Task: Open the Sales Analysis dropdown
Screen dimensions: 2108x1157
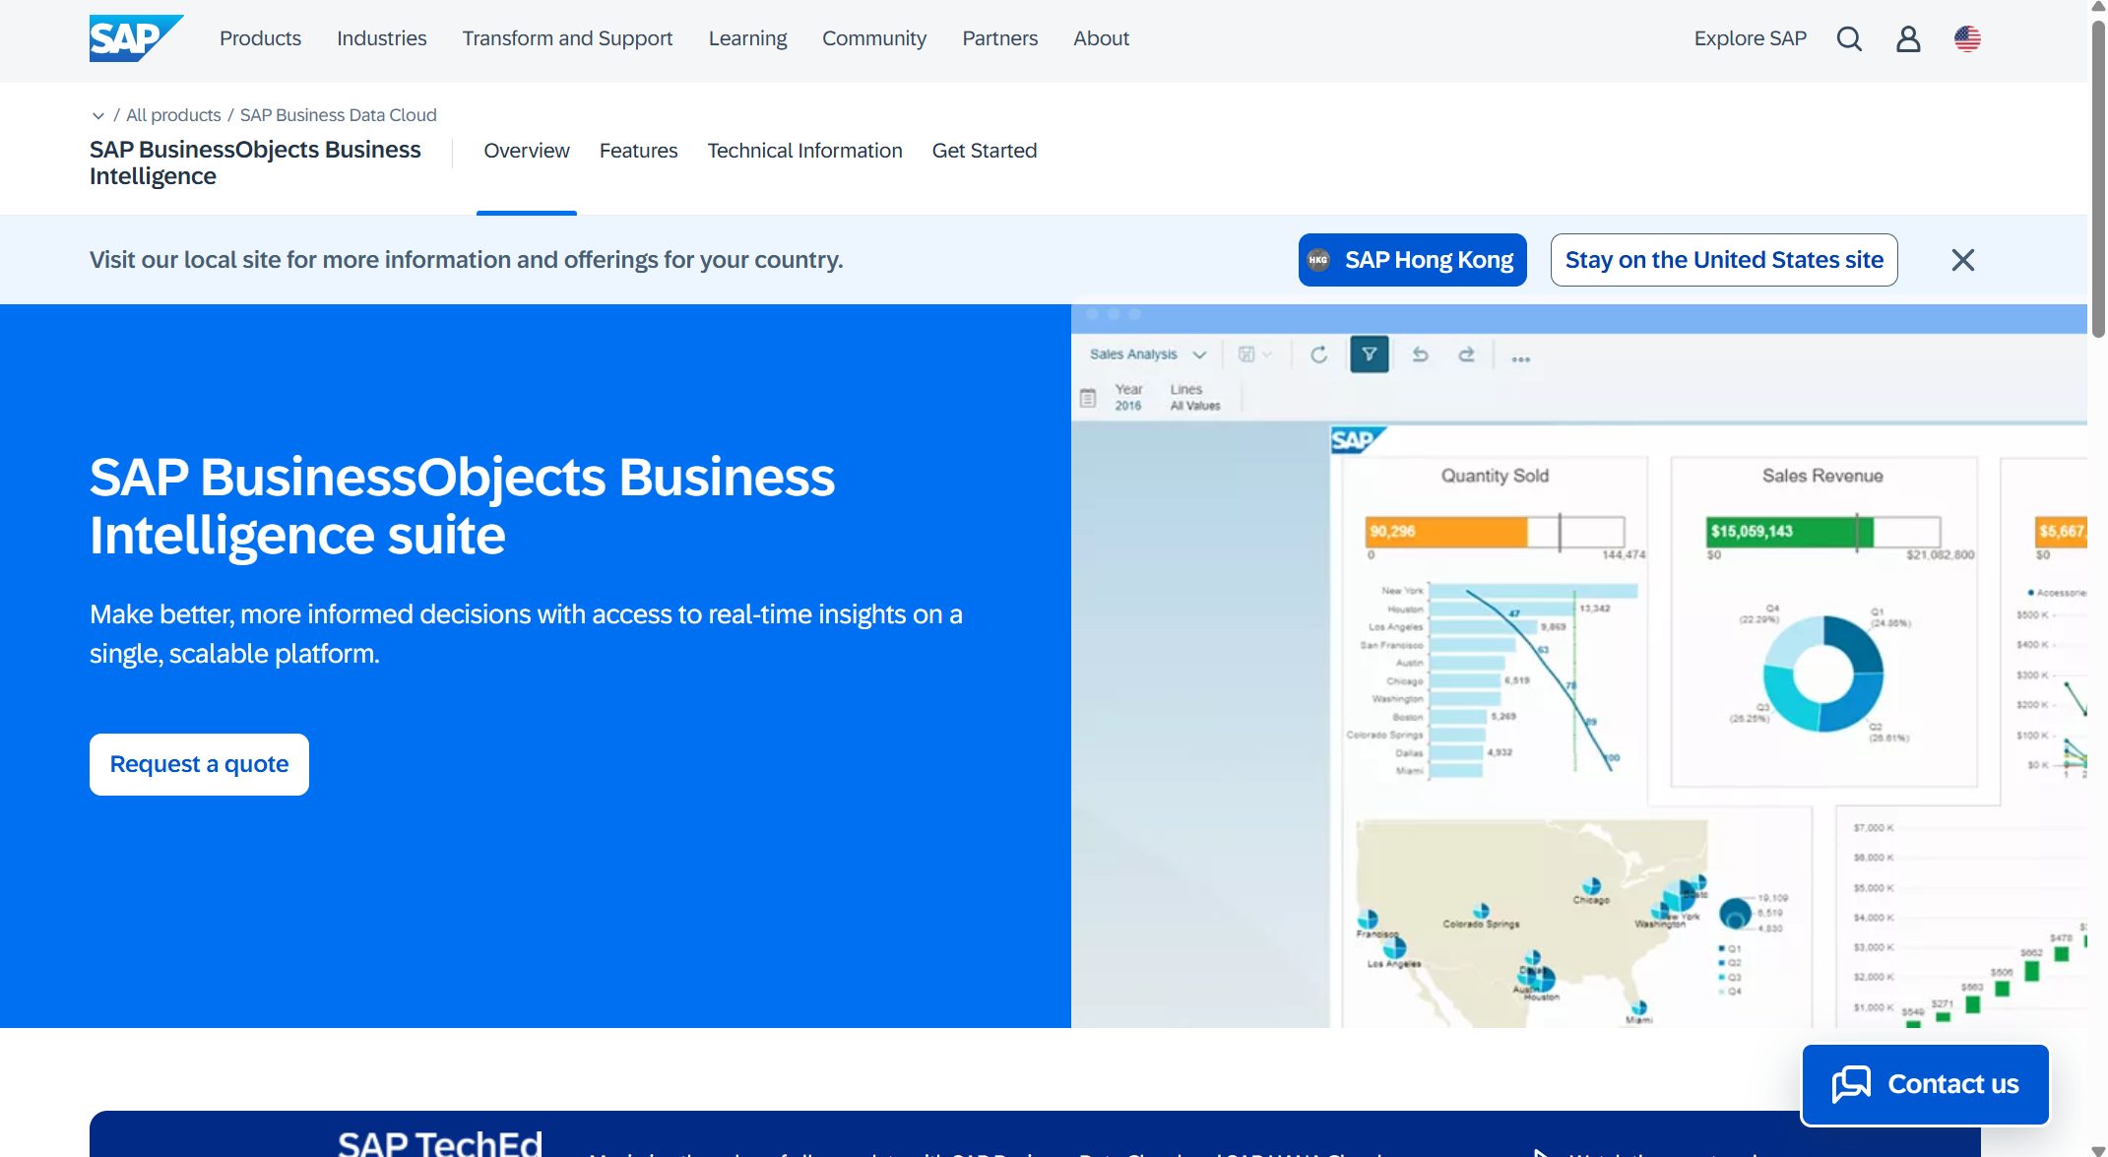Action: [1199, 355]
